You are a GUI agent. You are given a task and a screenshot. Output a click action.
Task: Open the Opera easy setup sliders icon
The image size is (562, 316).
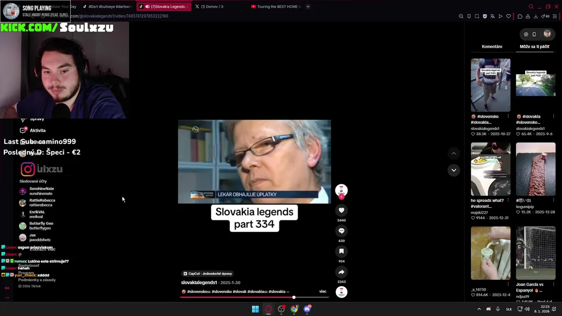point(555,16)
